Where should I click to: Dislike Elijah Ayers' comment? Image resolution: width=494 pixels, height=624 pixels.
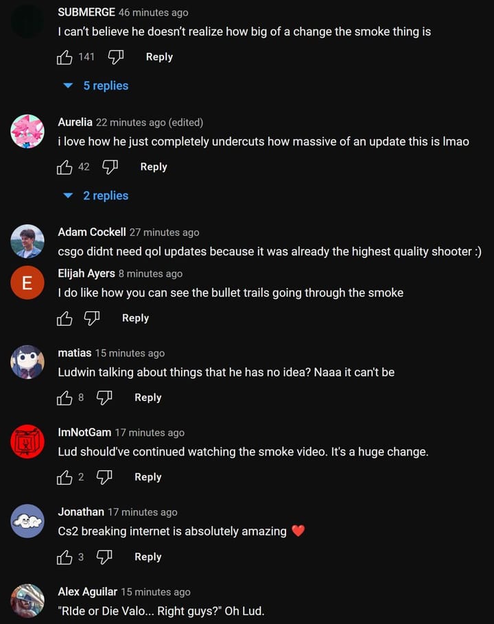pos(92,318)
